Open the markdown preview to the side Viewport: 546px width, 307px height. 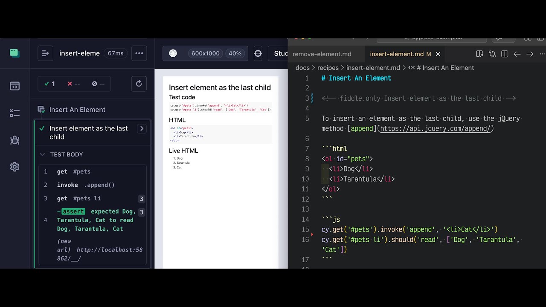479,54
